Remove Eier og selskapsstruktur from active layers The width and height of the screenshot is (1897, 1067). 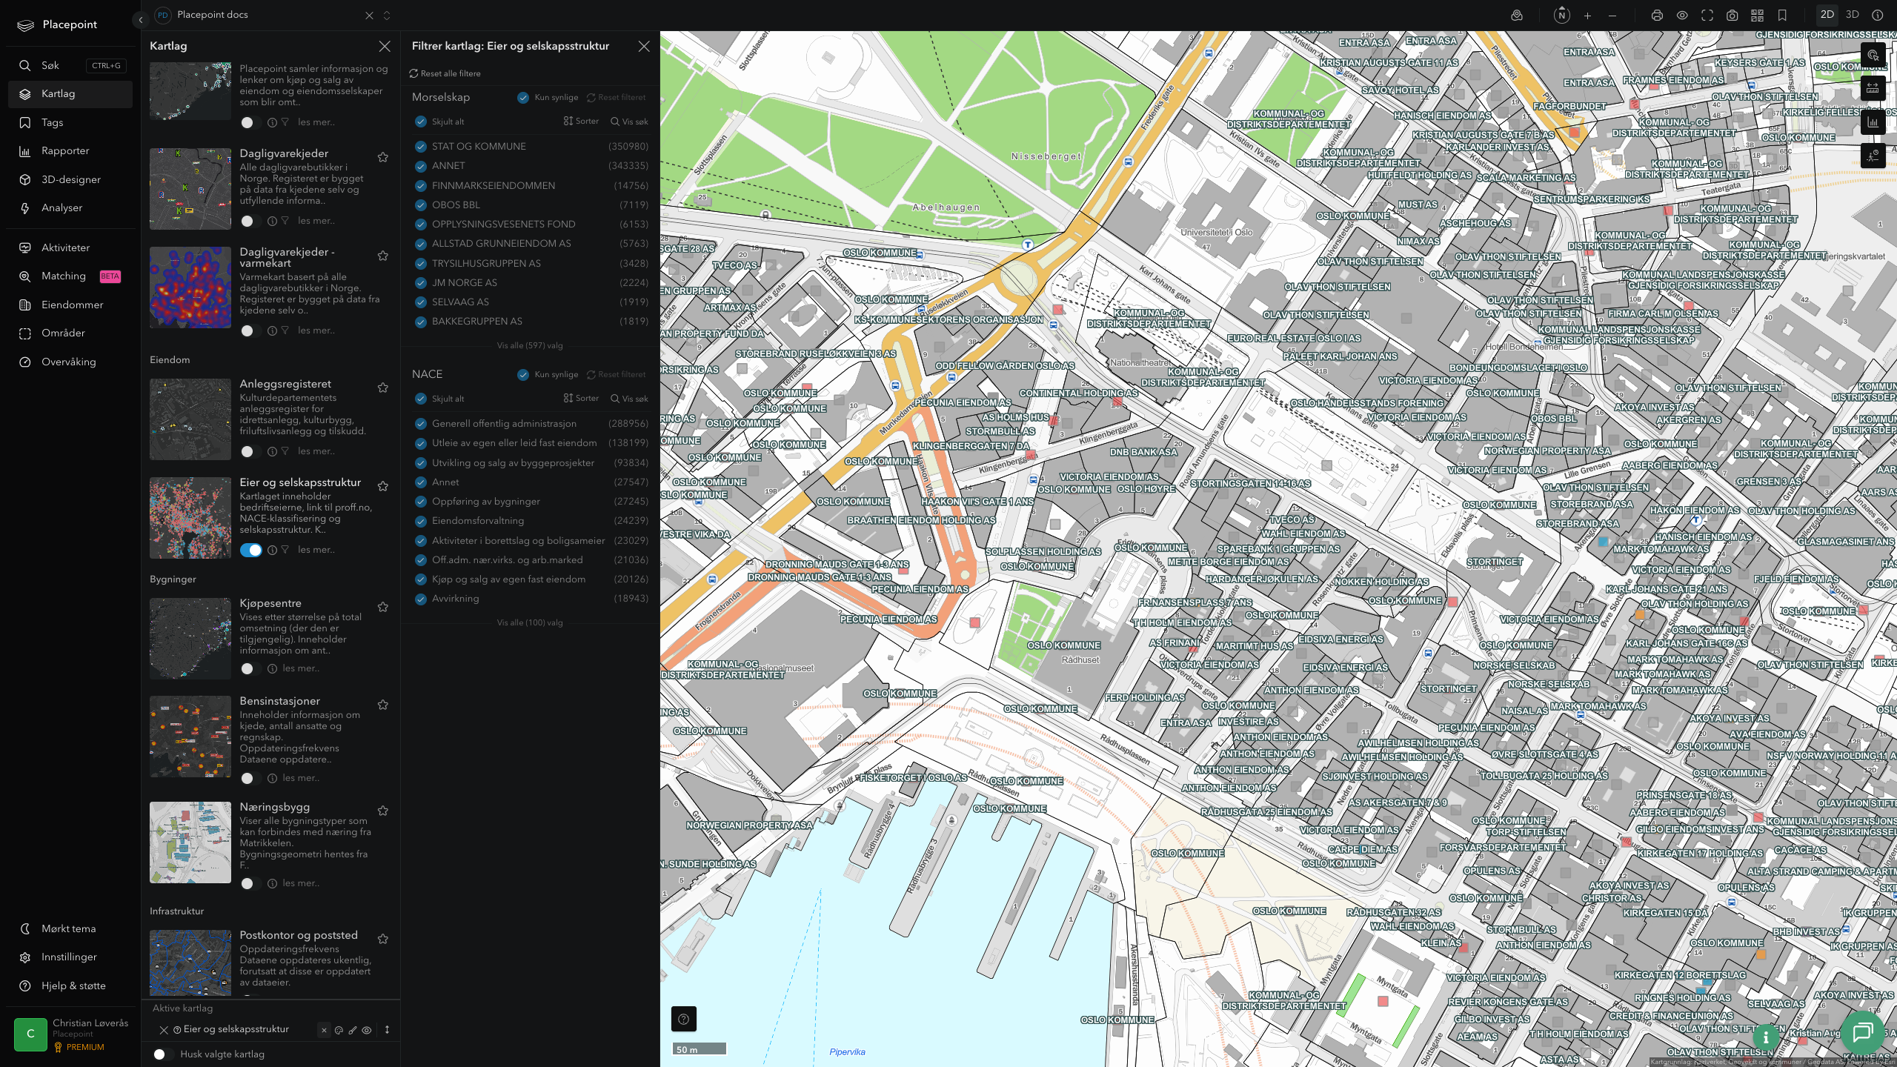tap(164, 1030)
